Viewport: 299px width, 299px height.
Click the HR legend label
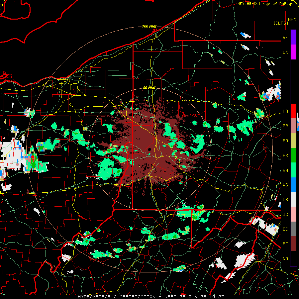(285, 155)
